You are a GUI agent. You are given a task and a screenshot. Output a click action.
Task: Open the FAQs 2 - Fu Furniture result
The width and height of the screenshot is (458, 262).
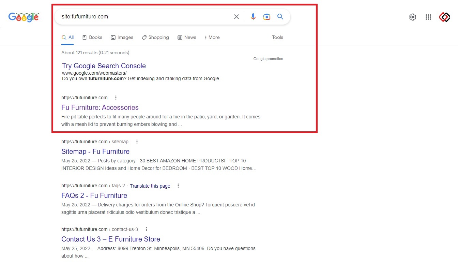pos(94,195)
